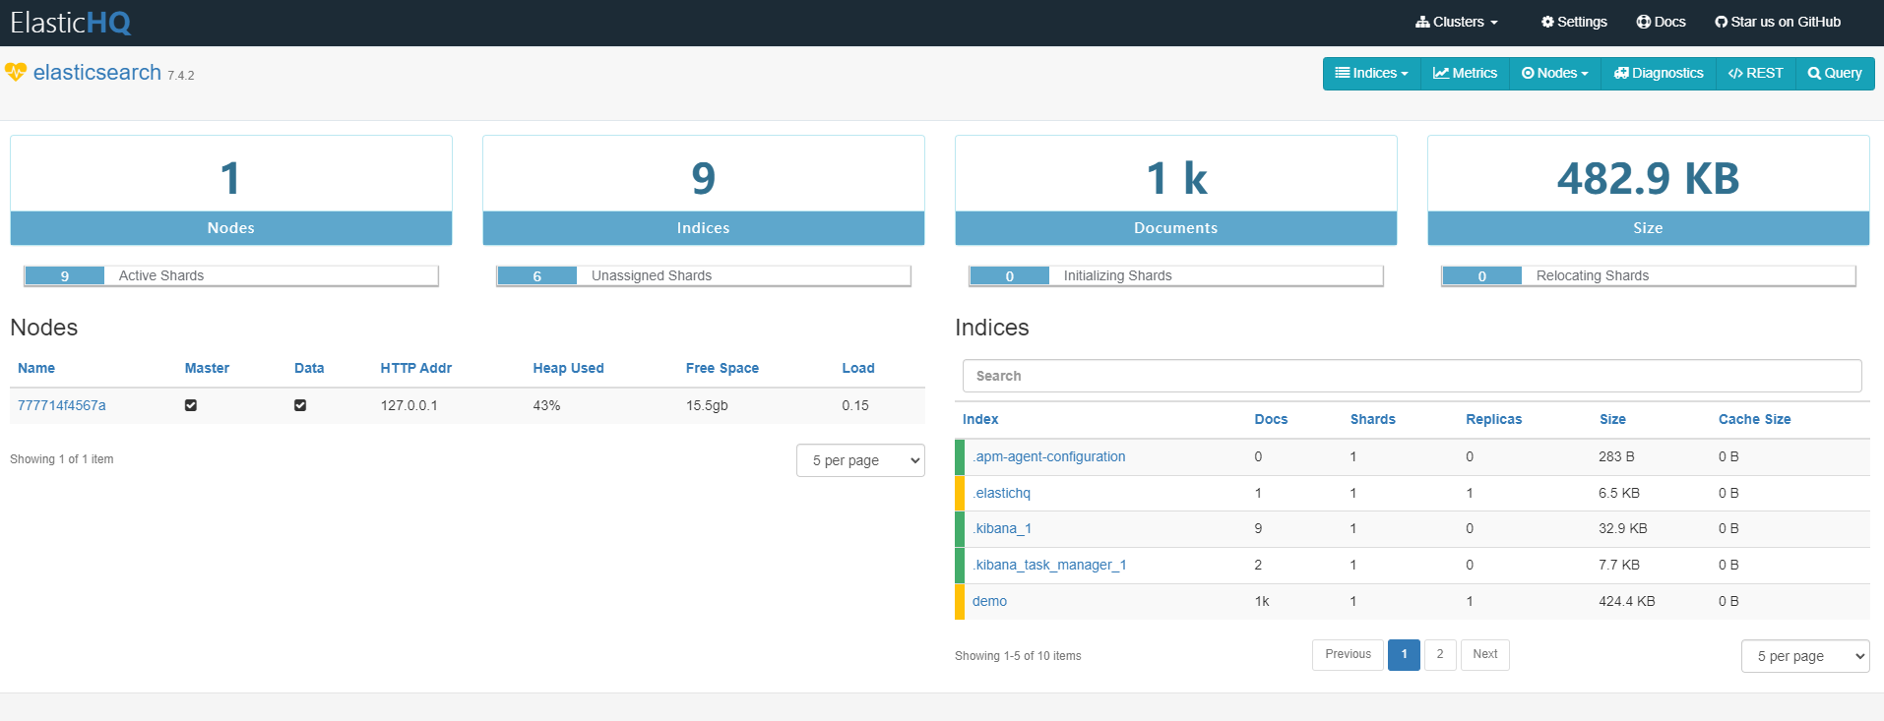Select indices page 1
This screenshot has width=1884, height=721.
(x=1404, y=655)
